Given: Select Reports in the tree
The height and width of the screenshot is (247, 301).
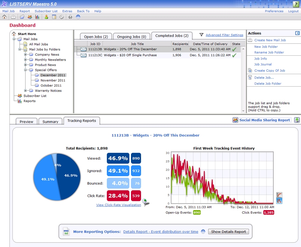Looking at the screenshot, I should [x=29, y=101].
